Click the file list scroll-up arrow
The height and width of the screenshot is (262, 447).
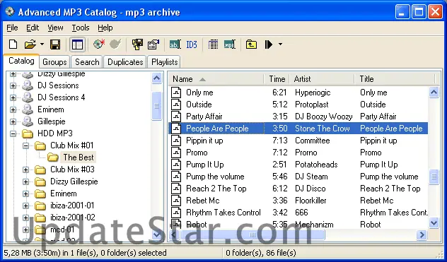pos(434,93)
